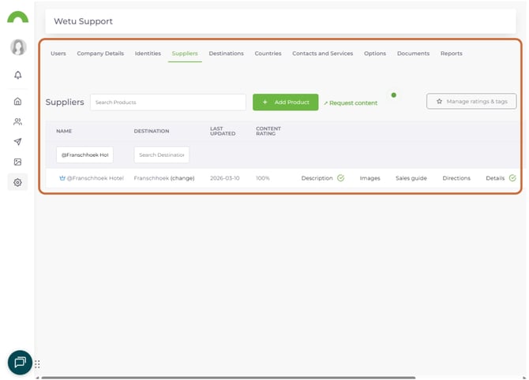Image resolution: width=529 pixels, height=380 pixels.
Task: Click the Request content link
Action: 351,102
